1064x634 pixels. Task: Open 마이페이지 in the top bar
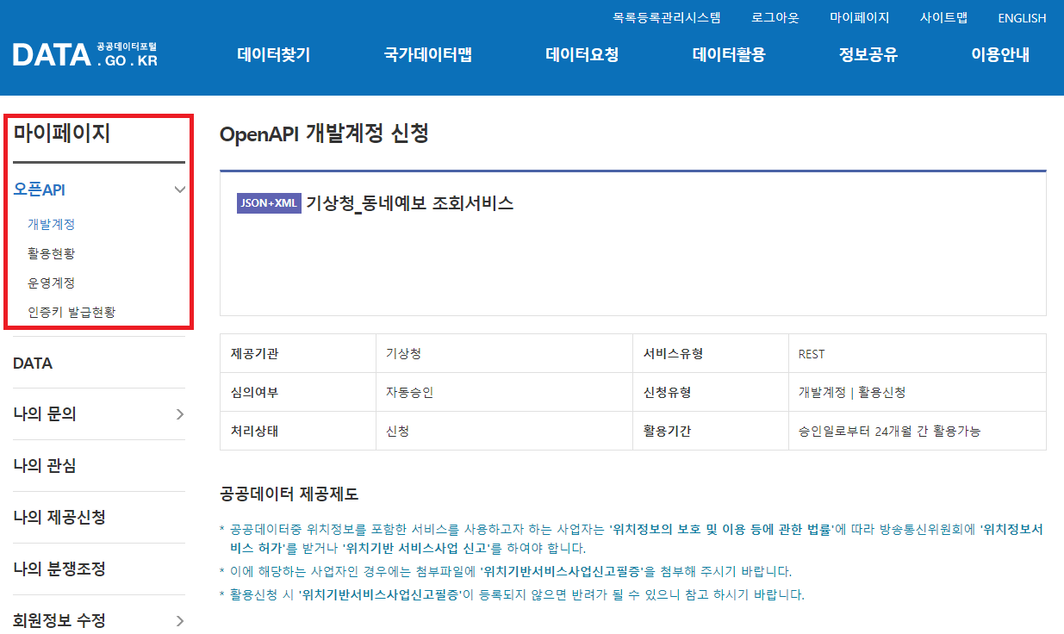click(x=860, y=17)
